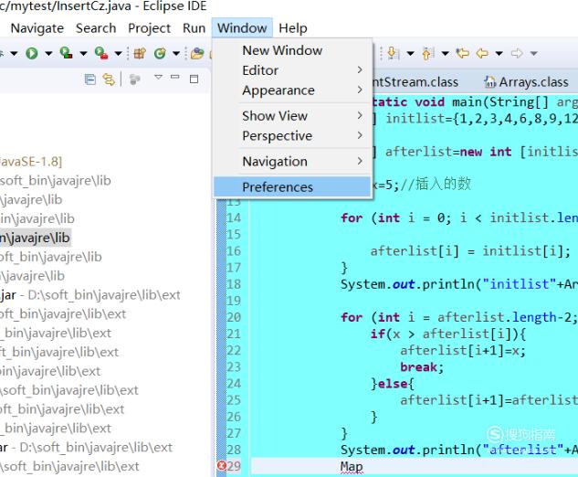
Task: Click the Back navigation arrow
Action: (482, 54)
